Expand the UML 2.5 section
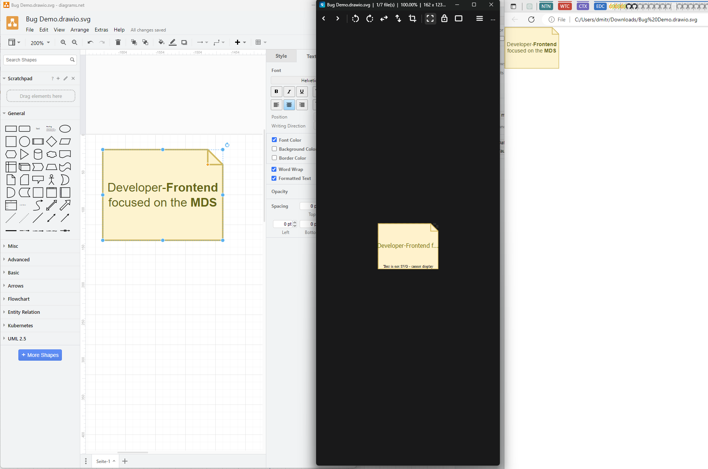The image size is (708, 469). point(16,339)
